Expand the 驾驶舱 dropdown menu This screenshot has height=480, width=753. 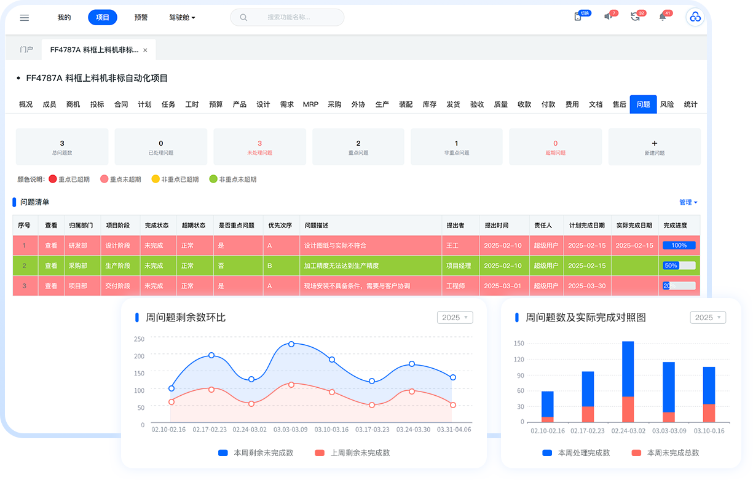tap(182, 18)
